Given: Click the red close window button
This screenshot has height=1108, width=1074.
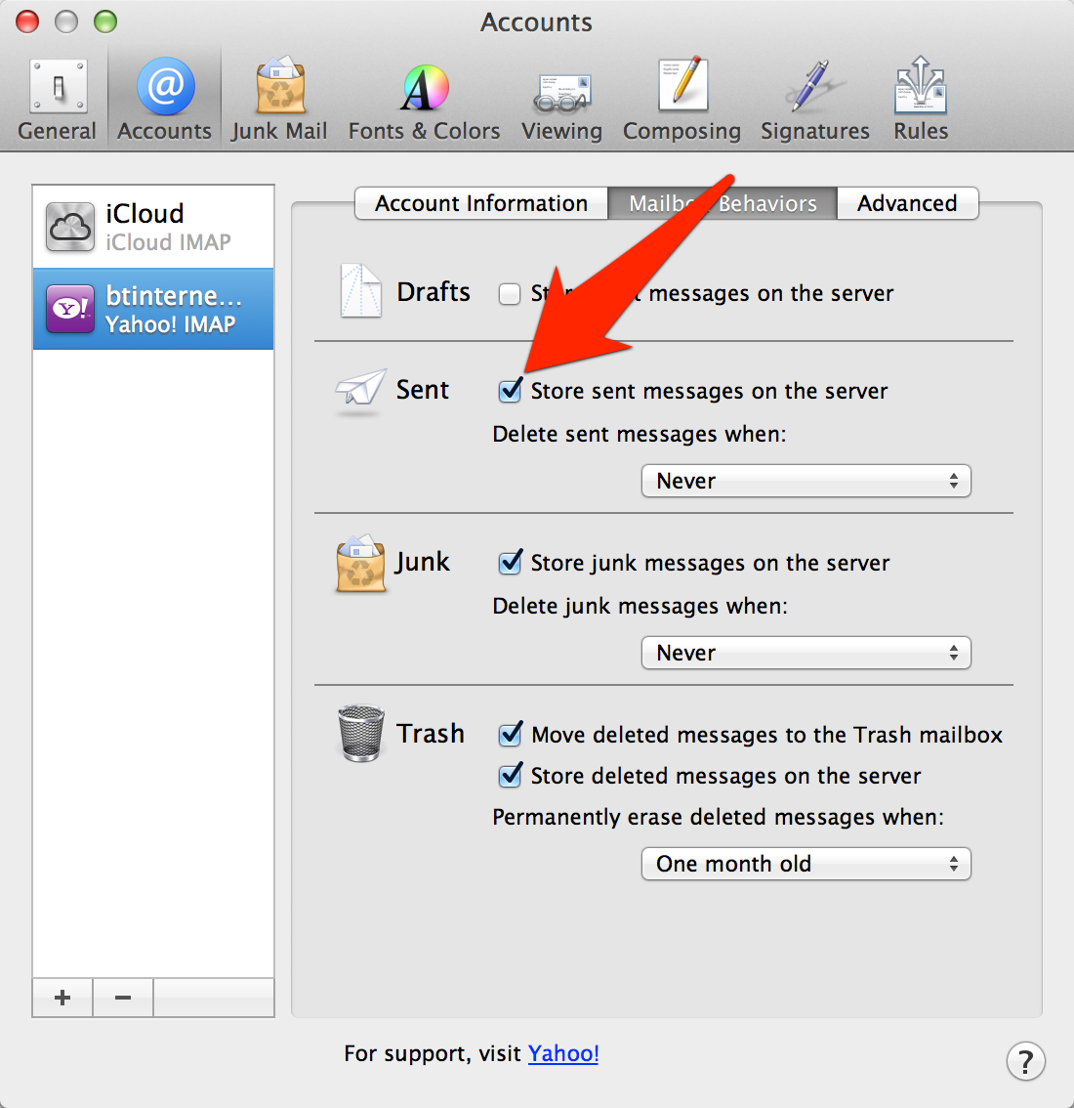Looking at the screenshot, I should tap(27, 21).
